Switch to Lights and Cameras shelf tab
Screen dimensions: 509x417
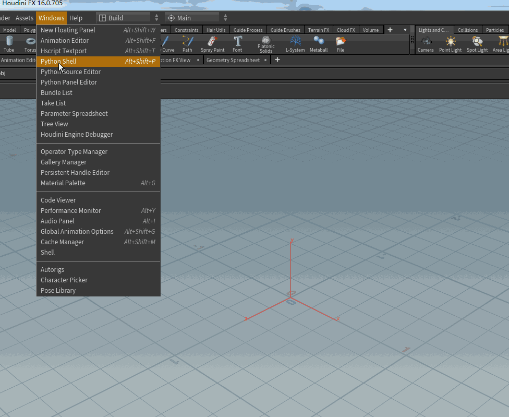pos(434,30)
